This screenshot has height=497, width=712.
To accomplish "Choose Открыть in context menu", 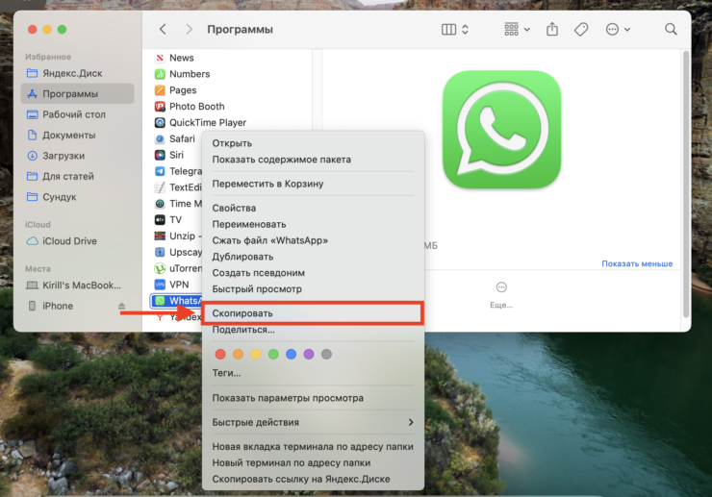I will (313, 143).
